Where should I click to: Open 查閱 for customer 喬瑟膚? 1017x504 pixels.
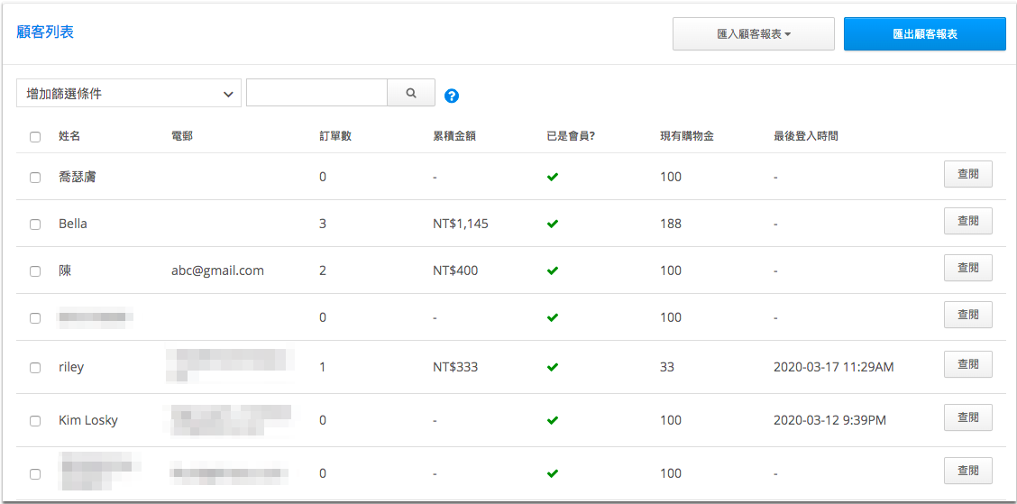(967, 174)
